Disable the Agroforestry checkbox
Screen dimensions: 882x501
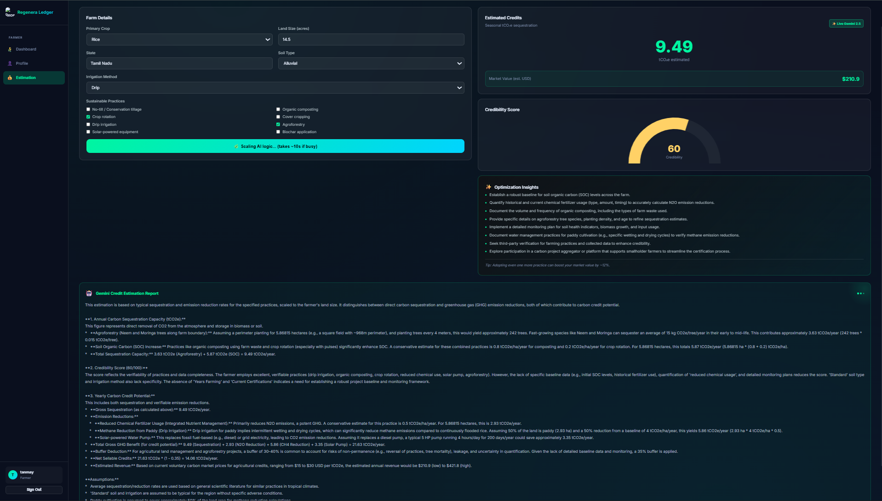(278, 124)
